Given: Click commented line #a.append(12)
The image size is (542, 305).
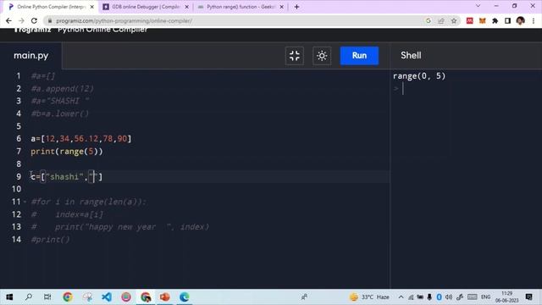Looking at the screenshot, I should [62, 88].
